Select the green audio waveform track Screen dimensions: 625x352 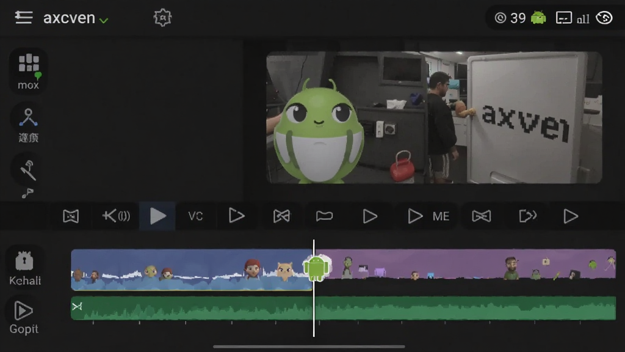click(344, 308)
